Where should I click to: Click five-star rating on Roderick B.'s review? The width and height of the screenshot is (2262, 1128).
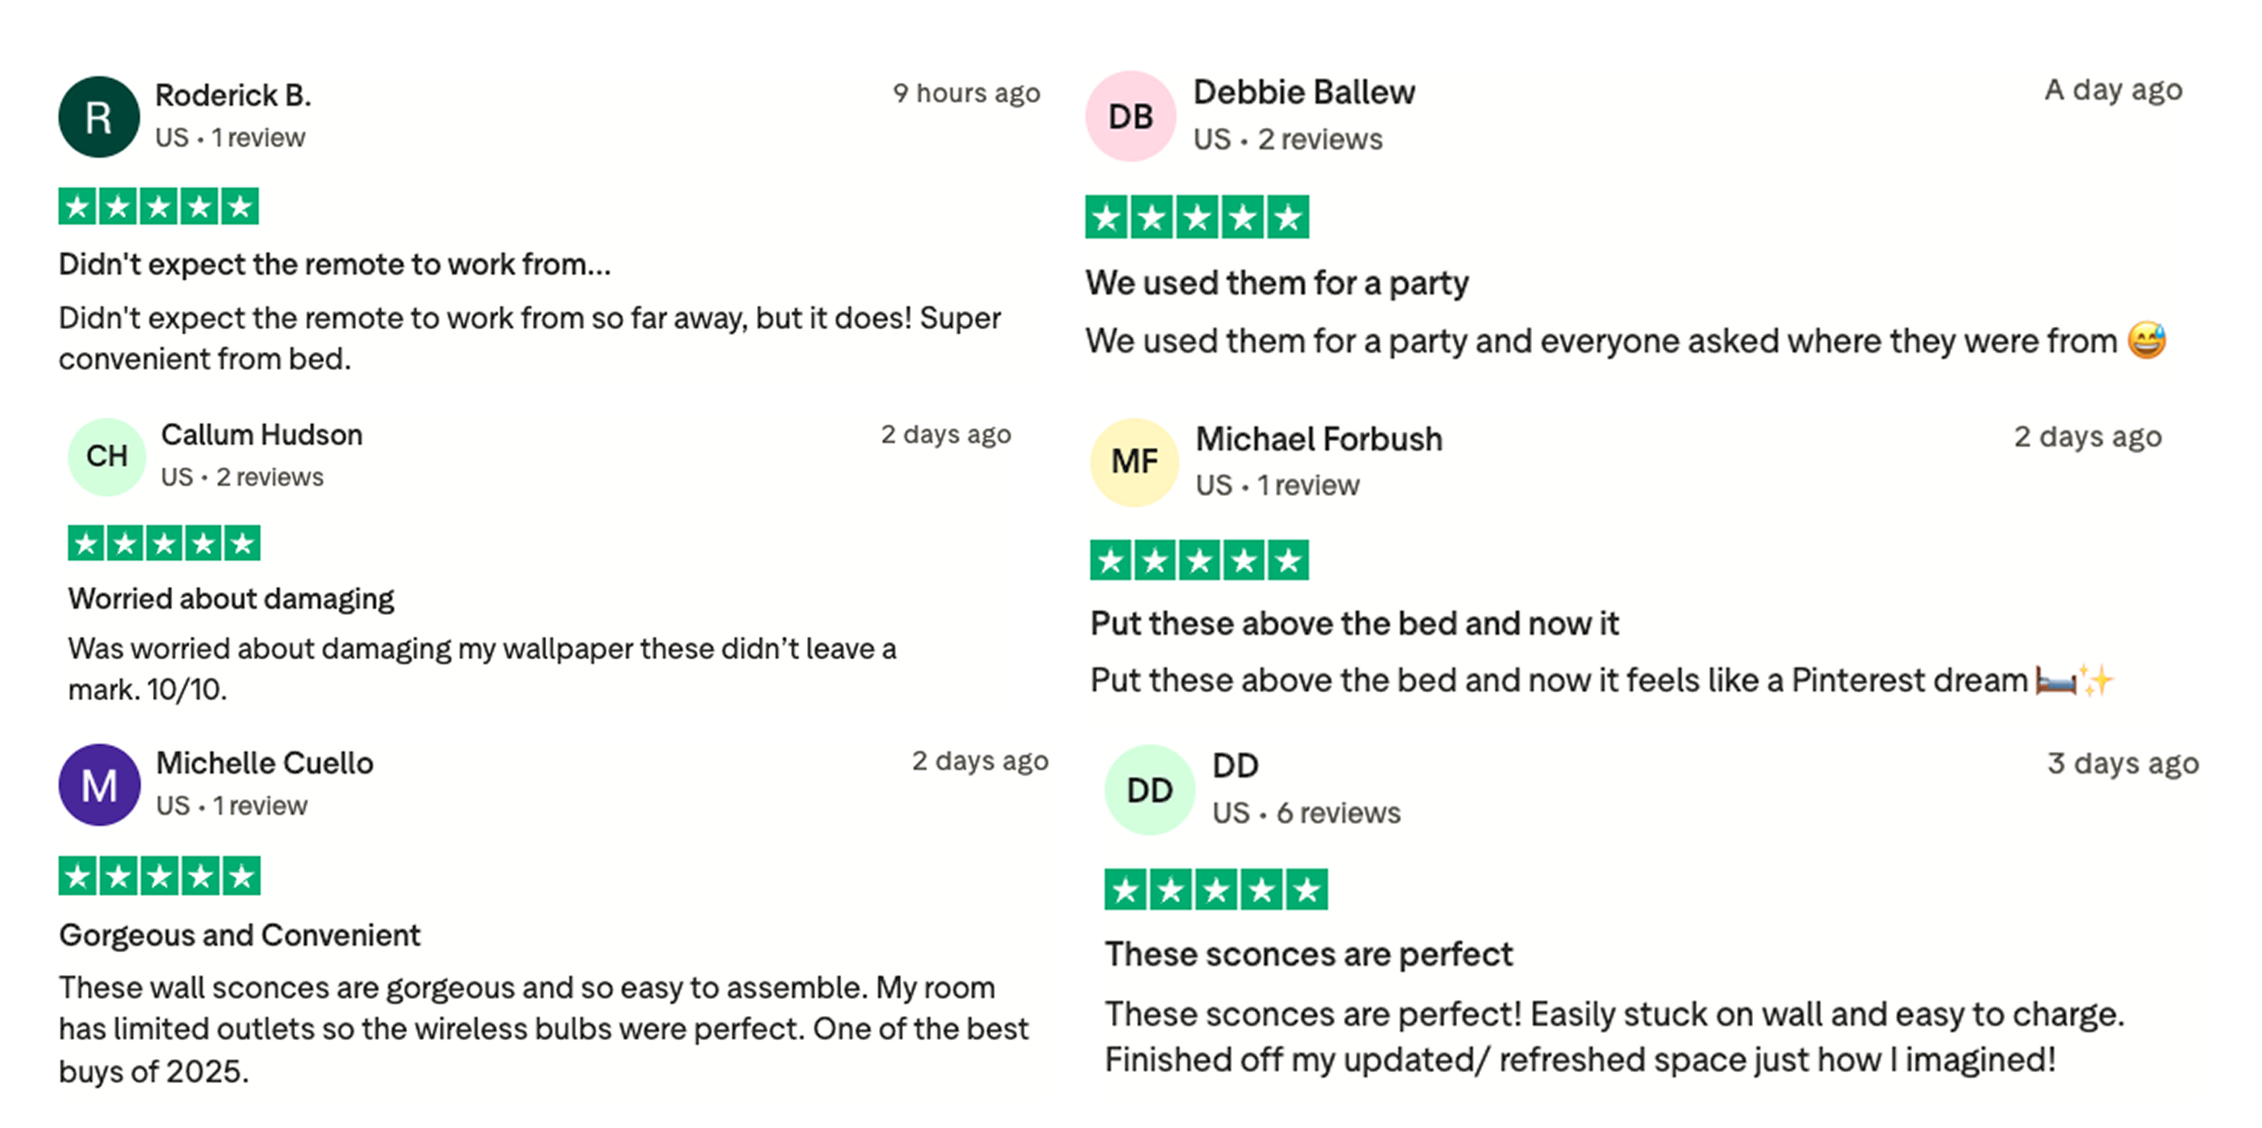point(158,206)
